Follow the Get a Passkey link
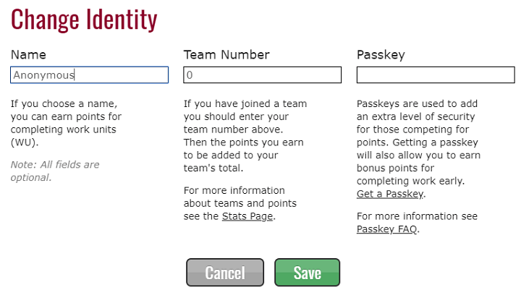The image size is (521, 290). [390, 194]
